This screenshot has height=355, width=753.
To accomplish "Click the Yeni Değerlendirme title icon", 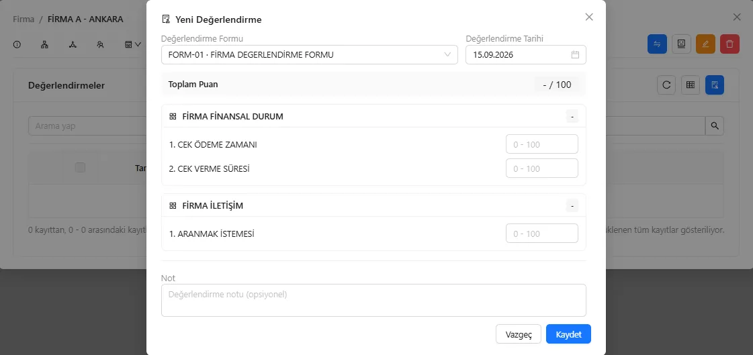I will click(x=166, y=19).
